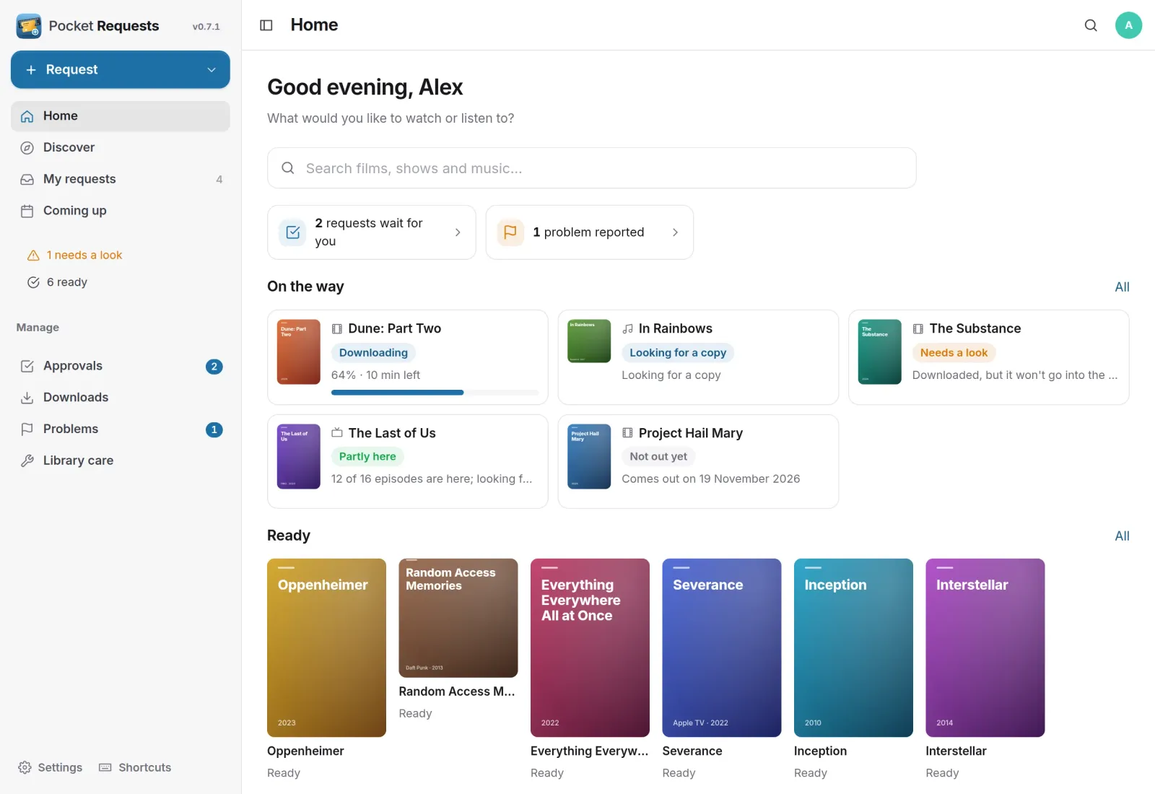Open the '1 problem reported' chevron
The width and height of the screenshot is (1155, 794).
675,232
